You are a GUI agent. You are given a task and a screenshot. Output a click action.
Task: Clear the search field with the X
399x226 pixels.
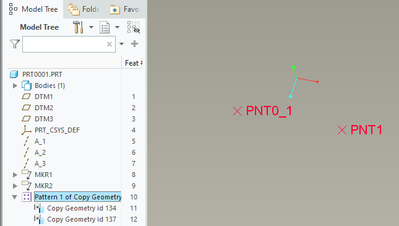pos(109,44)
